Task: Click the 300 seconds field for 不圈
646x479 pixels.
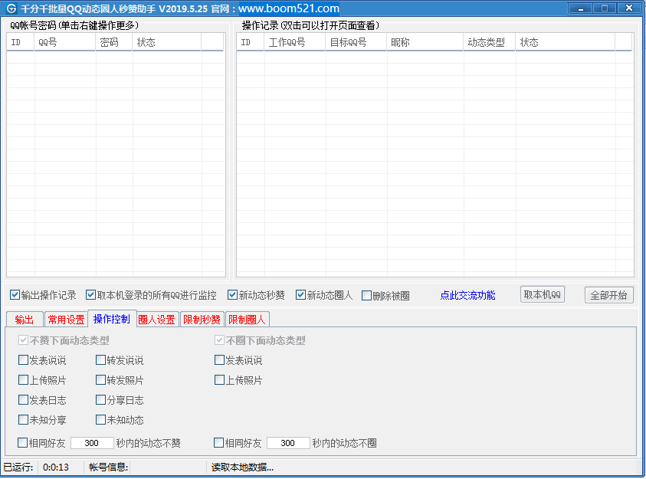Action: [288, 443]
